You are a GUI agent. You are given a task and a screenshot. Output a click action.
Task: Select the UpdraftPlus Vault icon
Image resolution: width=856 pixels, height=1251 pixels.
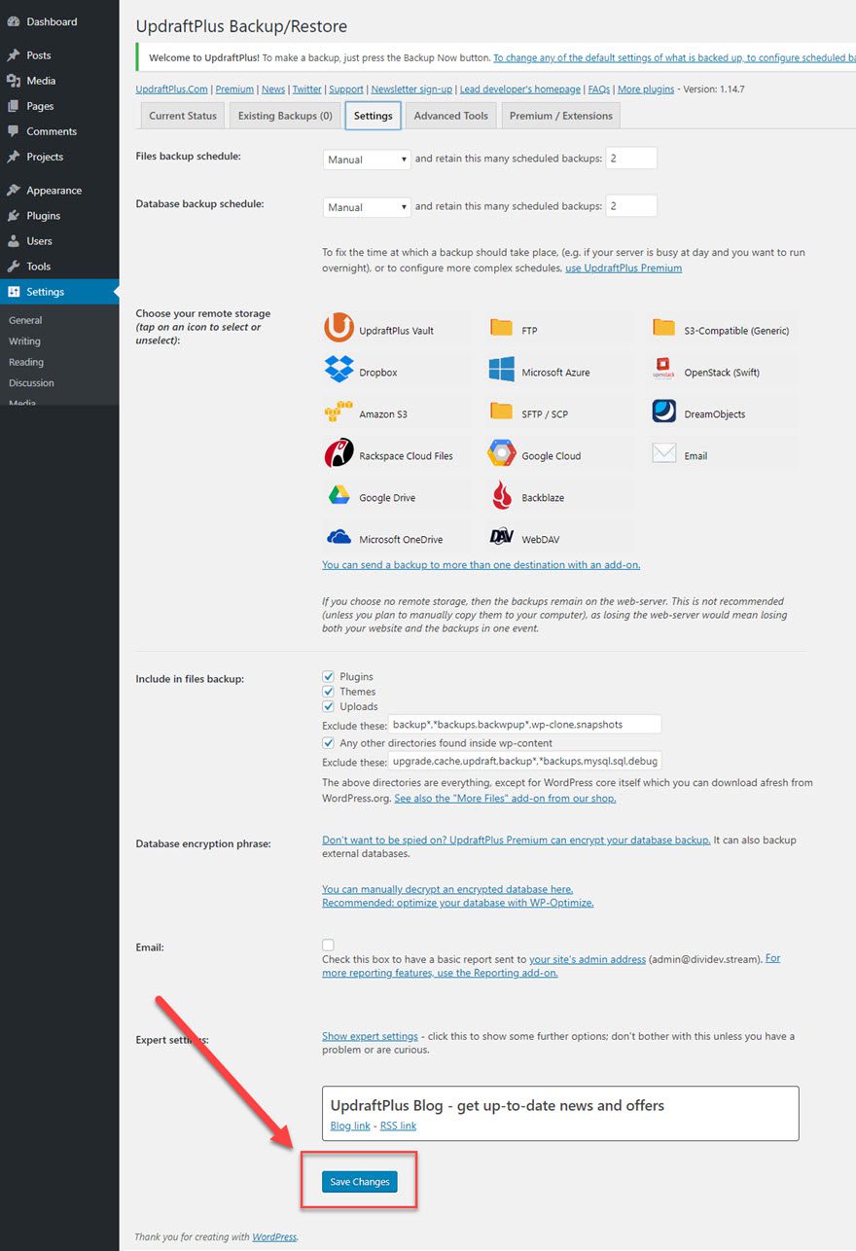click(x=338, y=329)
